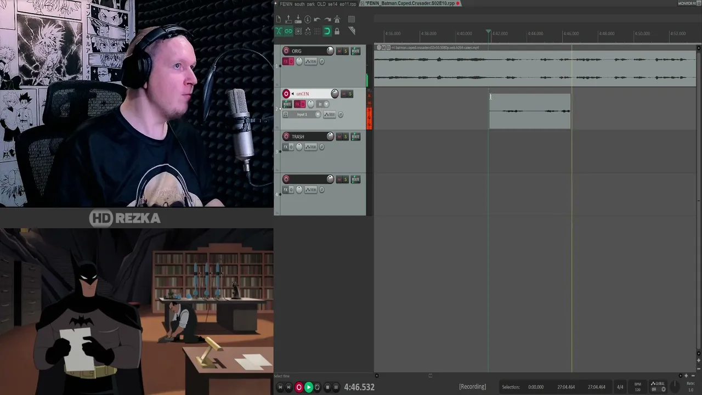The height and width of the screenshot is (395, 702).
Task: Open the record monitoring In dropdown on unCEN
Action: tap(323, 104)
